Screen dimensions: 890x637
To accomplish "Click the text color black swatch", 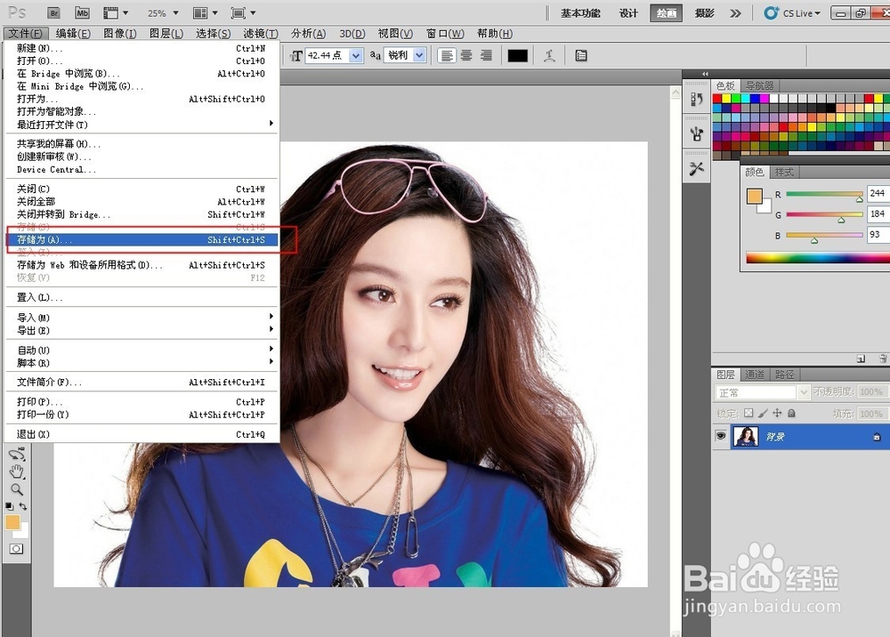I will (517, 55).
